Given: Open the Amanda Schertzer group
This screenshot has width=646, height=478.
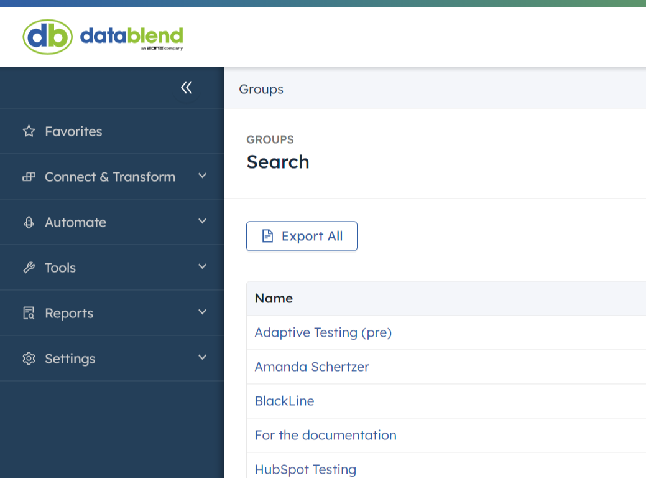Looking at the screenshot, I should pyautogui.click(x=312, y=367).
